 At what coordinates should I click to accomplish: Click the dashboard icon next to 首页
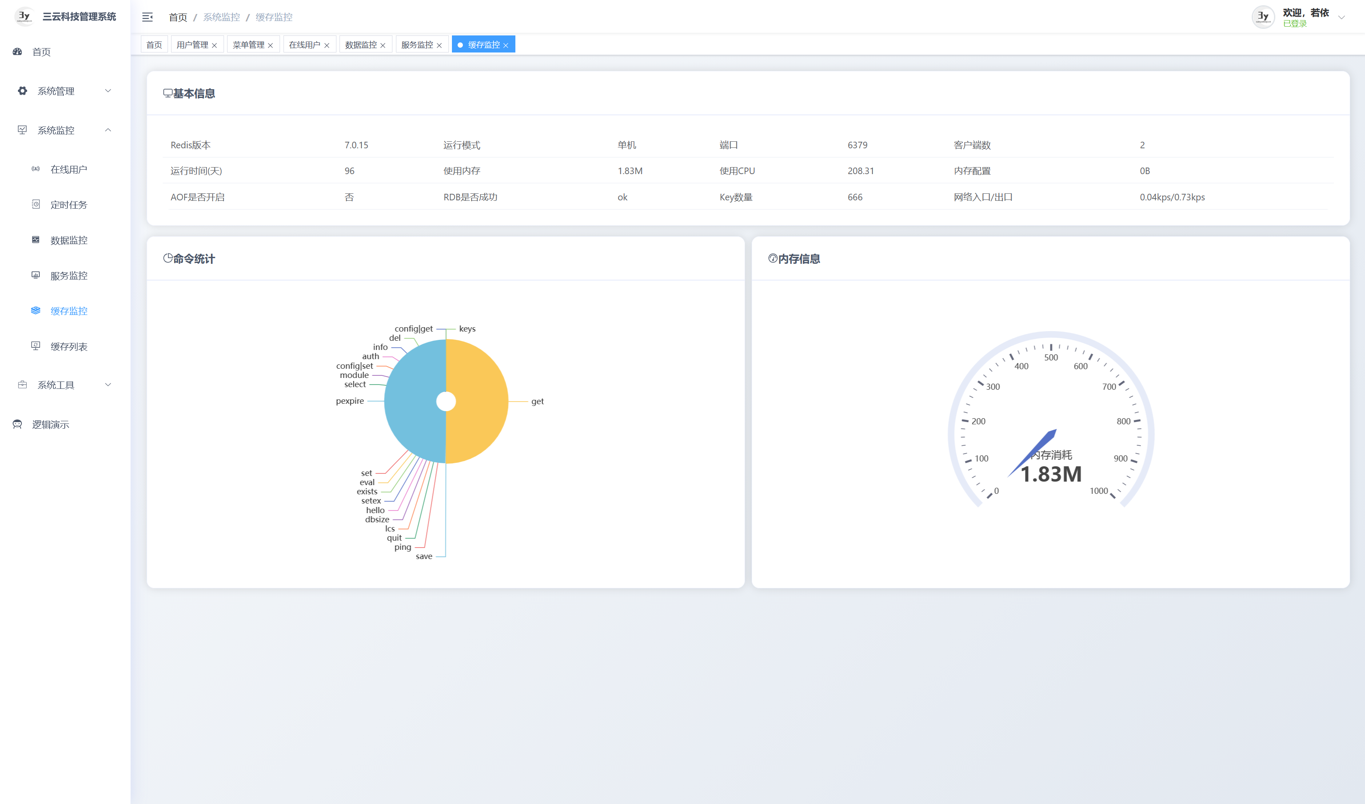point(17,52)
